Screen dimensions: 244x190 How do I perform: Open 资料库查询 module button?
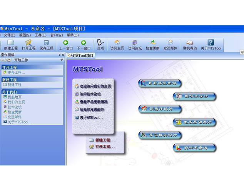point(194,148)
